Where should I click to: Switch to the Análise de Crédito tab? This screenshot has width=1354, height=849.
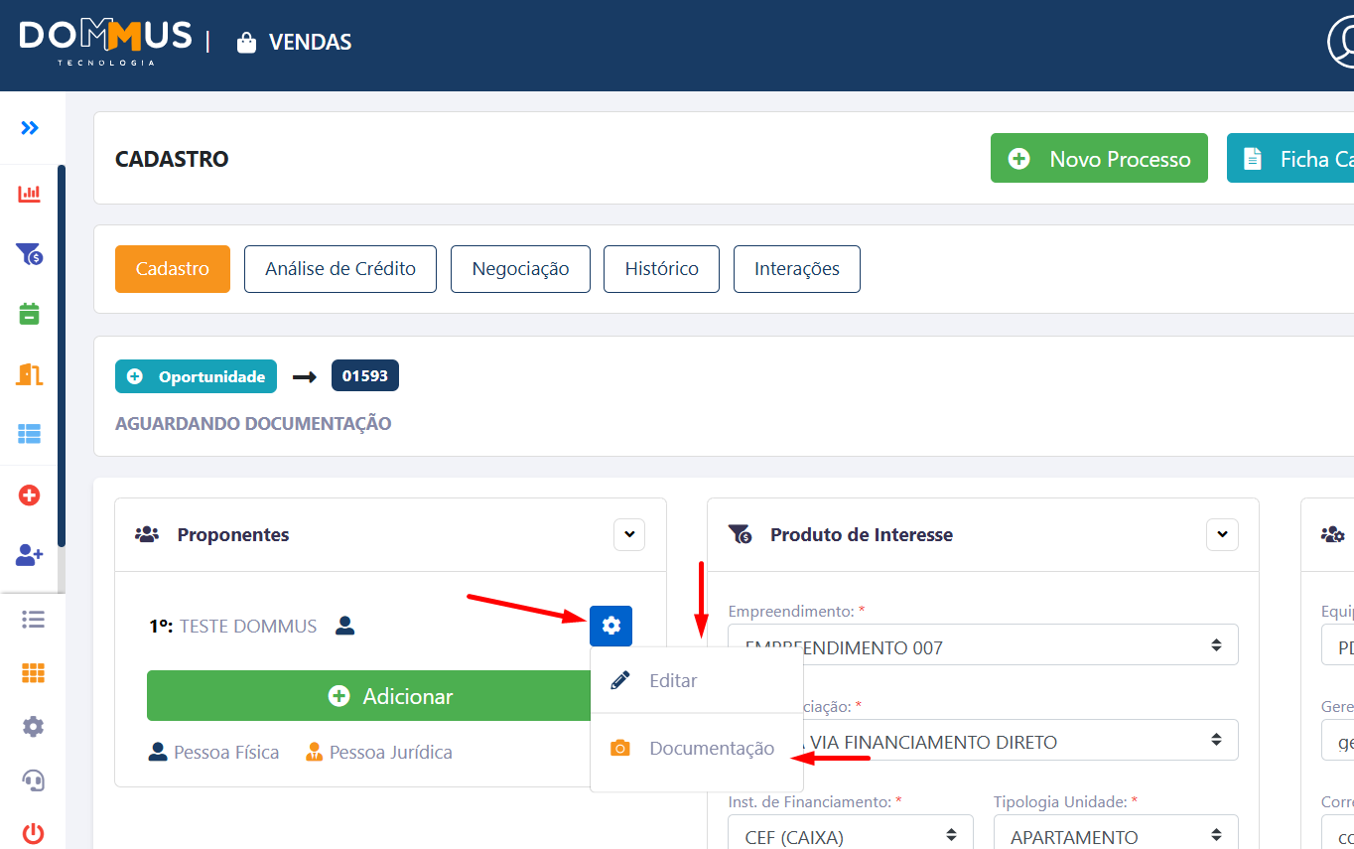pos(340,269)
